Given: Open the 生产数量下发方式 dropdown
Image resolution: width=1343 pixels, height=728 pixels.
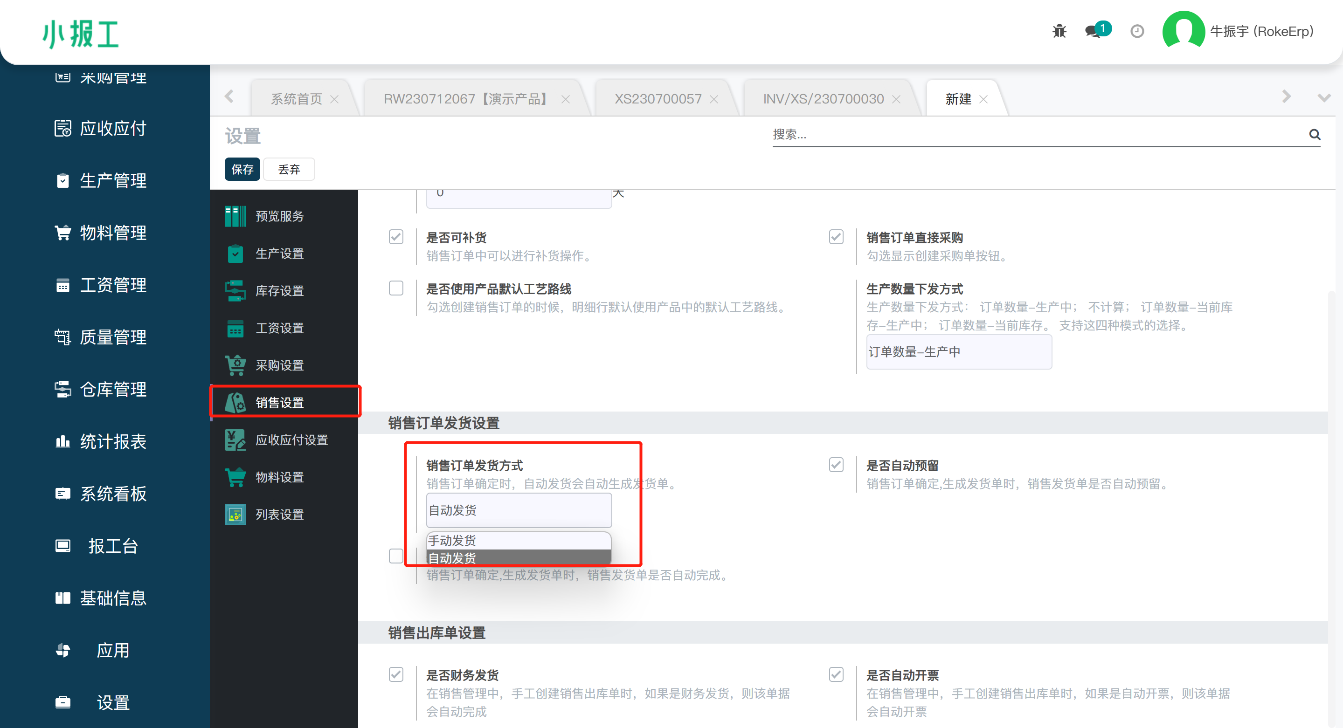Looking at the screenshot, I should (x=958, y=352).
